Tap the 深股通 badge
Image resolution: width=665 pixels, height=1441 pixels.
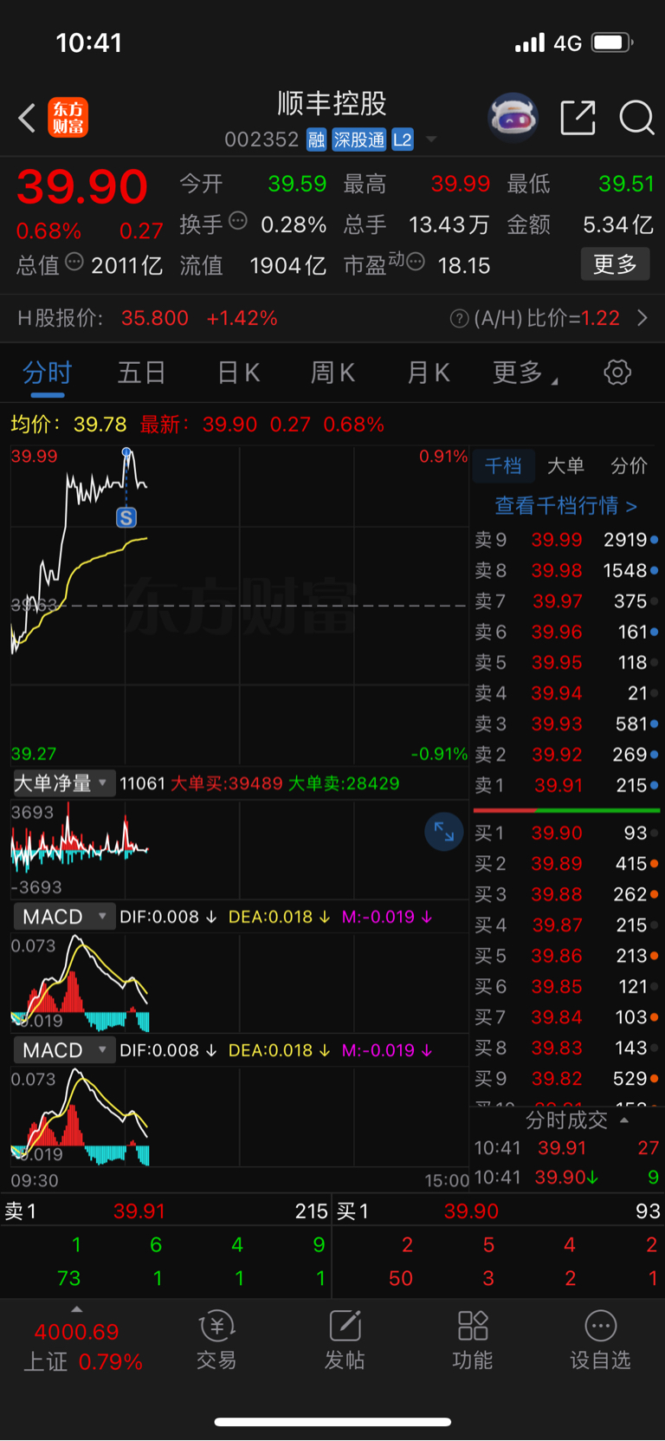click(359, 140)
